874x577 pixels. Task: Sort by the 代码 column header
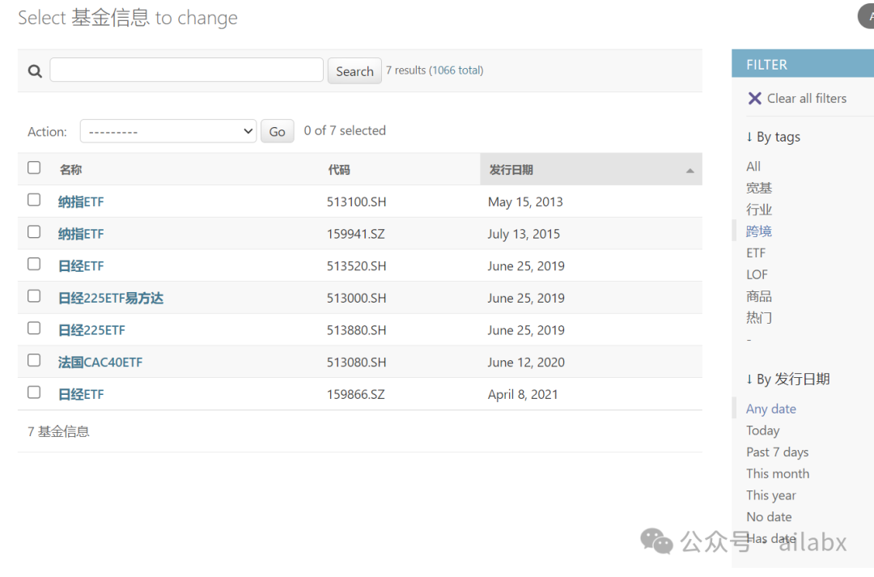(339, 170)
